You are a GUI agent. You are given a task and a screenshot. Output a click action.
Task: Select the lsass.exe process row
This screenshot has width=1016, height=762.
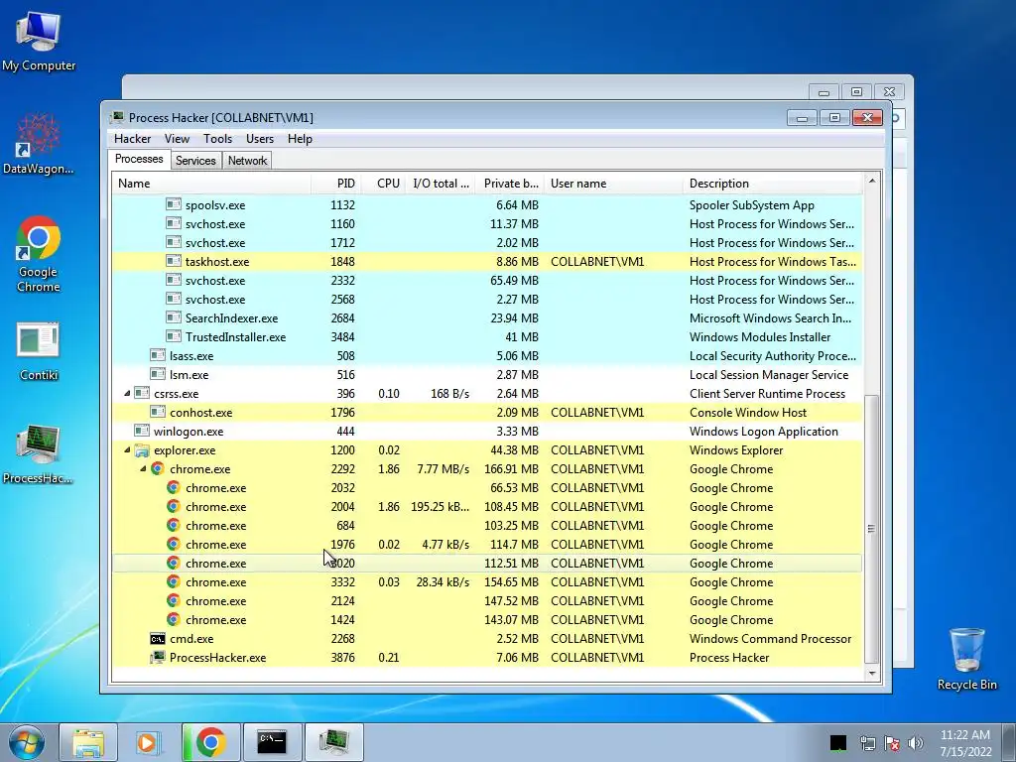point(487,356)
